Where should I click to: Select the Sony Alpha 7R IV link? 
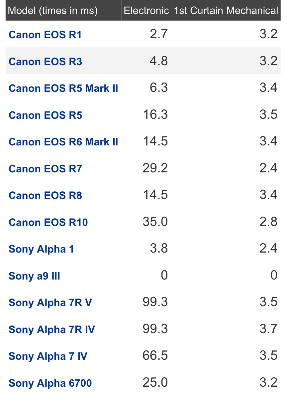pyautogui.click(x=51, y=329)
